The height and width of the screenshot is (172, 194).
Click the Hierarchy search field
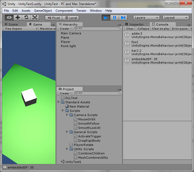tap(97, 28)
